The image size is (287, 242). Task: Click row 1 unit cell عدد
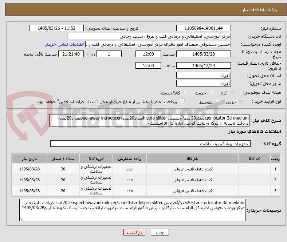pyautogui.click(x=130, y=169)
